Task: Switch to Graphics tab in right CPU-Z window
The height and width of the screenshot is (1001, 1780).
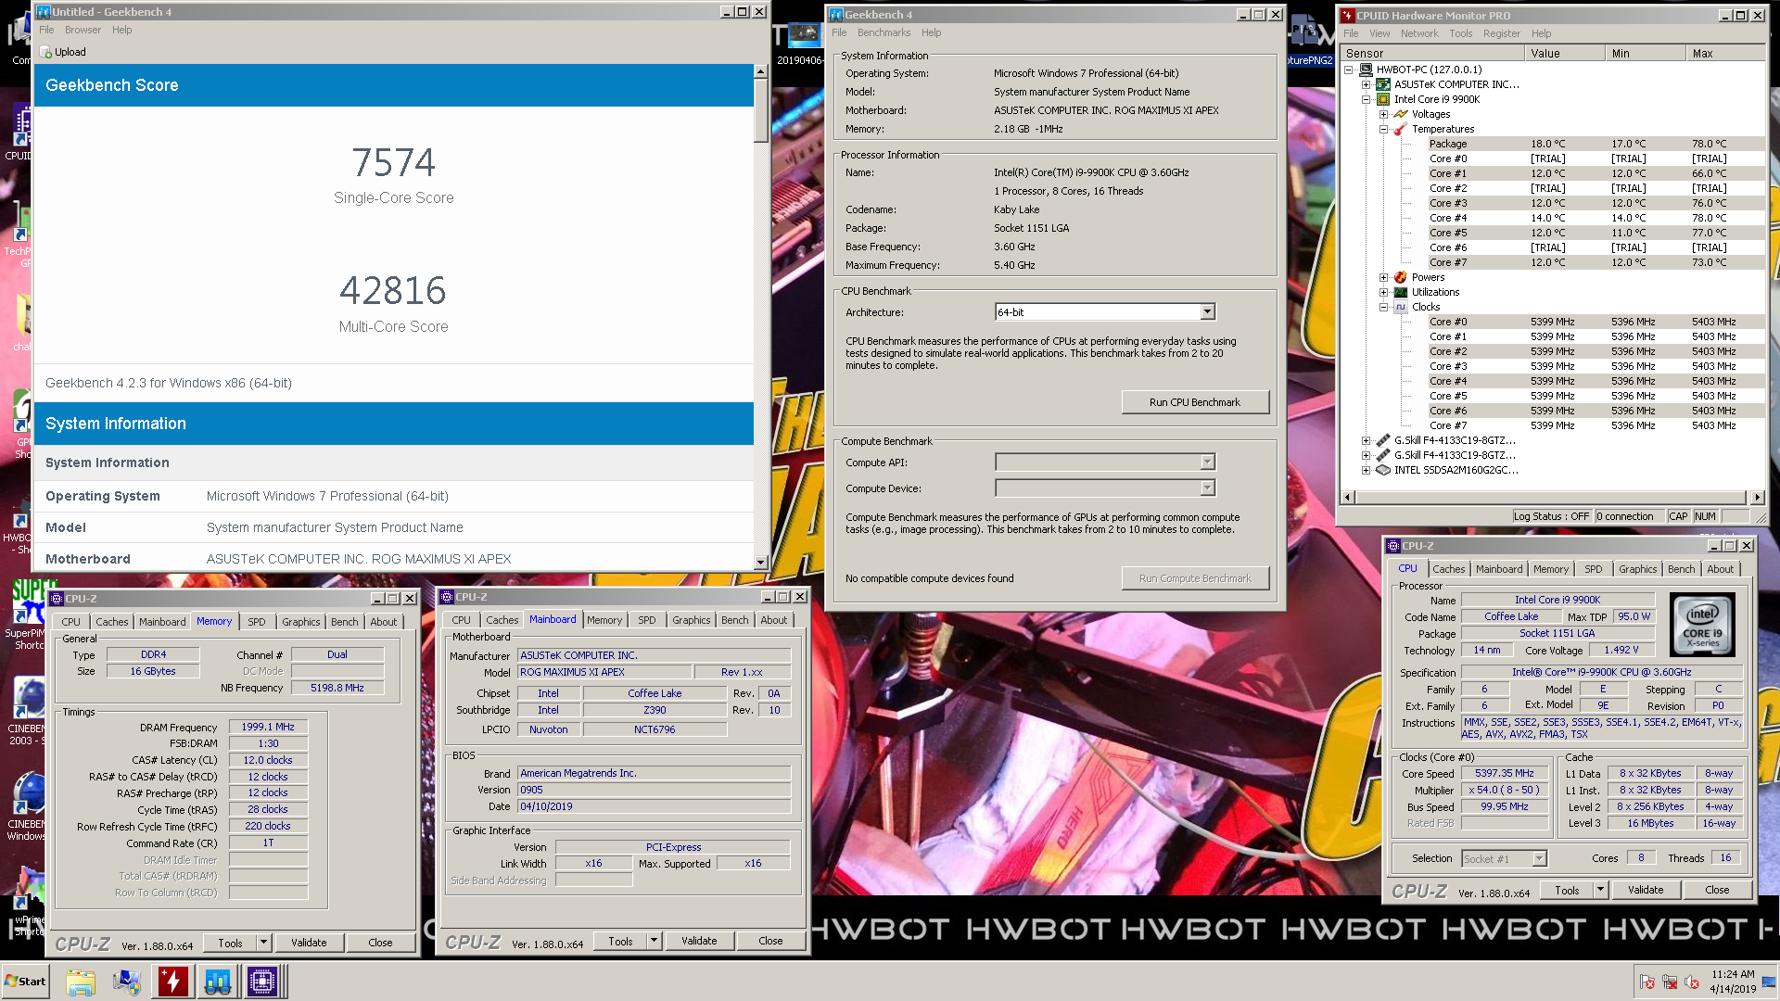Action: click(1637, 569)
